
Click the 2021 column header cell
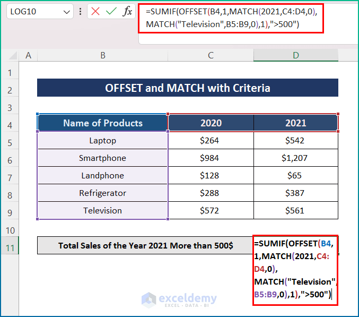[x=296, y=123]
